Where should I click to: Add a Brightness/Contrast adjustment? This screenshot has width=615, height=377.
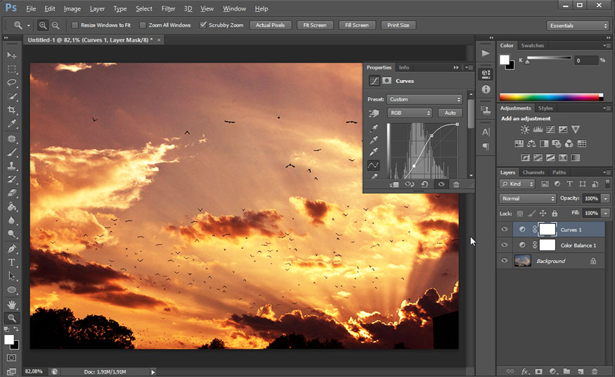525,129
